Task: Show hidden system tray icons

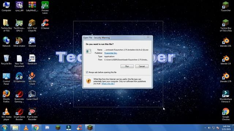Action: pos(205,128)
